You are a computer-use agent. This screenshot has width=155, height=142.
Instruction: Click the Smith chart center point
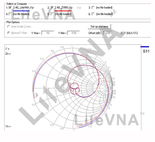[73, 88]
